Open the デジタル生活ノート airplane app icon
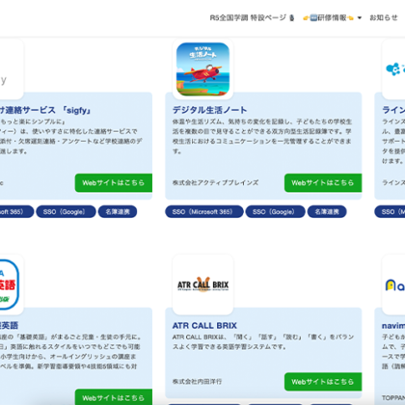 click(202, 69)
